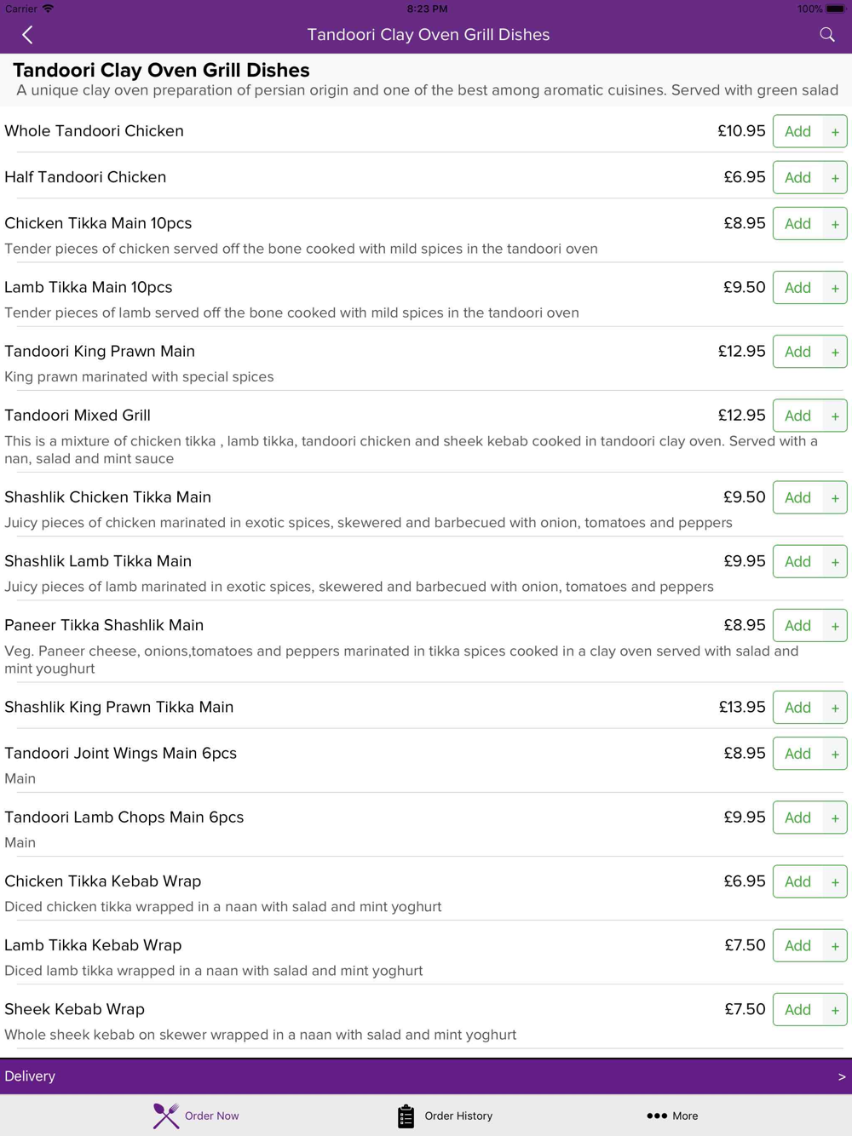Image resolution: width=852 pixels, height=1136 pixels.
Task: Add Chicken Tikka Kebab Wrap to order
Action: tap(797, 881)
